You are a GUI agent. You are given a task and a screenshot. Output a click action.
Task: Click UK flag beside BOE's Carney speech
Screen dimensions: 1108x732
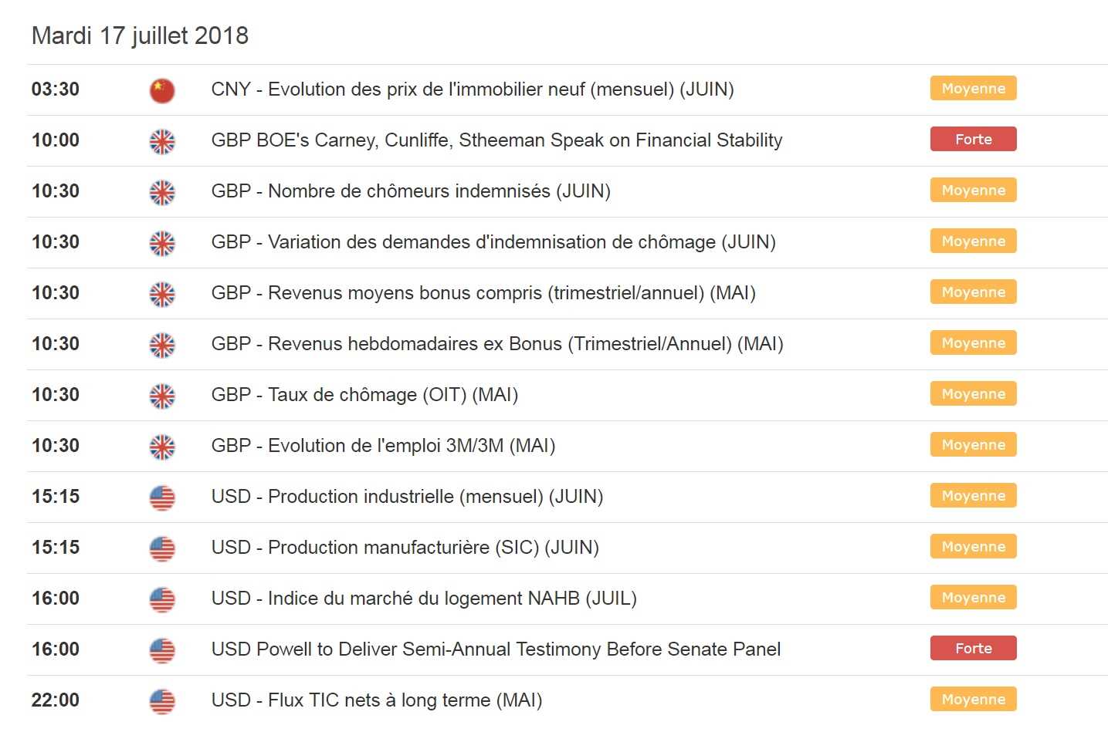coord(162,141)
